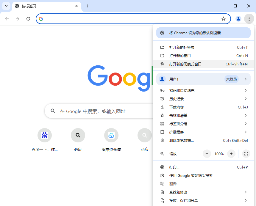The height and width of the screenshot is (206, 256).
Task: Increase zoom with the plus control
Action: [231, 154]
